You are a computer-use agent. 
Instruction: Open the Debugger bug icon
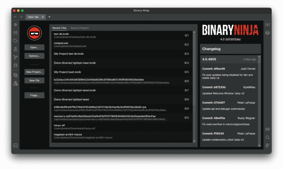pyautogui.click(x=16, y=65)
